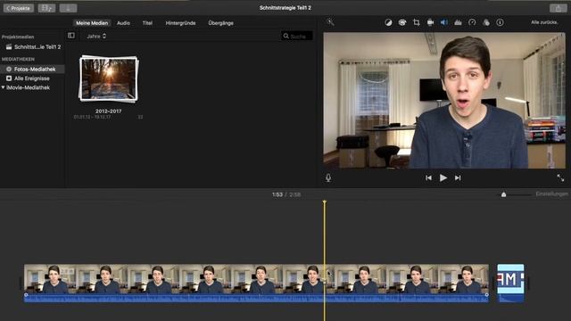Image resolution: width=571 pixels, height=321 pixels.
Task: Show clip information icon
Action: coord(500,22)
